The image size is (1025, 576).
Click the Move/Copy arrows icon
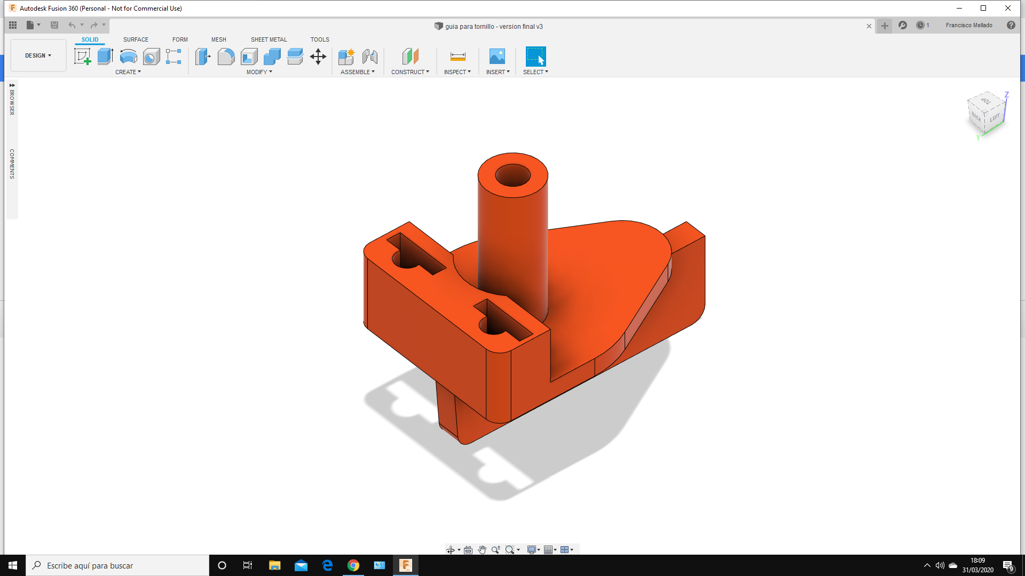coord(318,57)
